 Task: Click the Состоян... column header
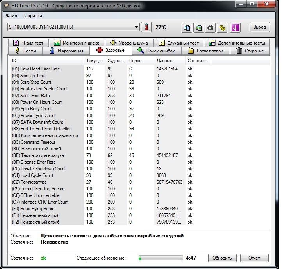coord(198,61)
